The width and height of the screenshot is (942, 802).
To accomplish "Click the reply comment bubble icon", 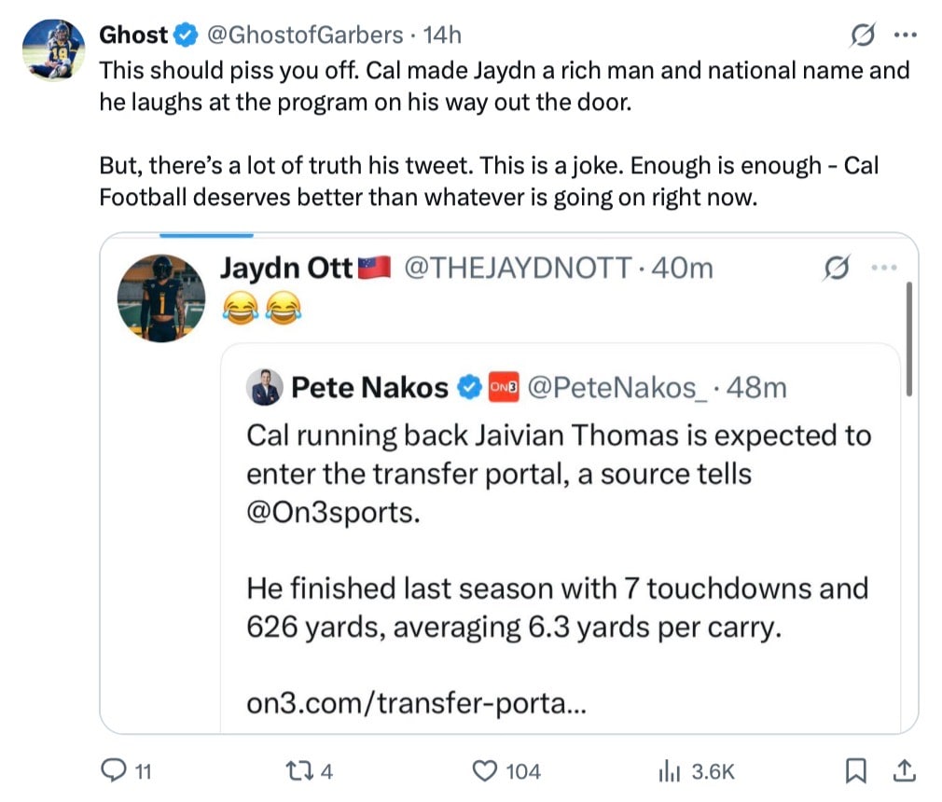I will click(114, 770).
